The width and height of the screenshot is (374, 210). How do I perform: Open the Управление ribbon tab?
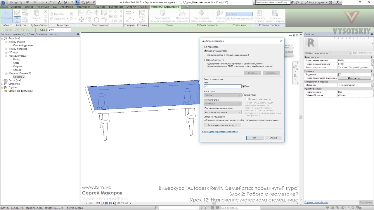pos(67,6)
